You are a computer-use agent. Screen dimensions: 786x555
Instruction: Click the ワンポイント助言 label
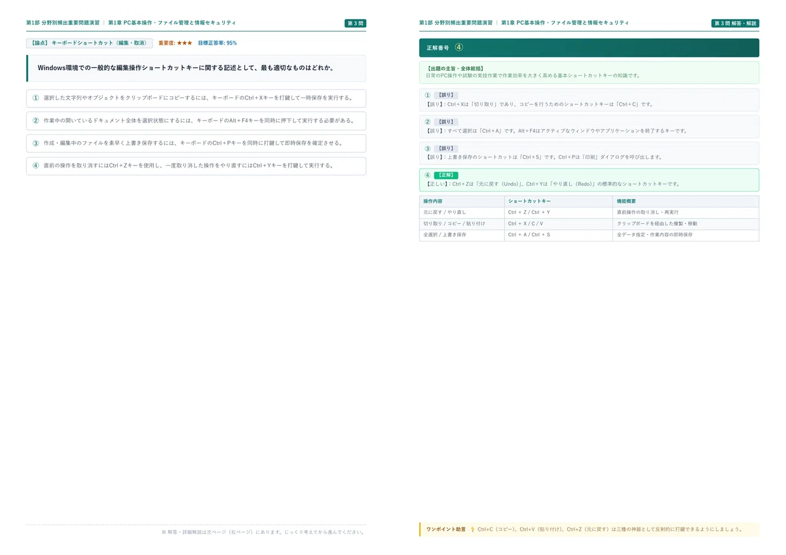click(x=446, y=529)
